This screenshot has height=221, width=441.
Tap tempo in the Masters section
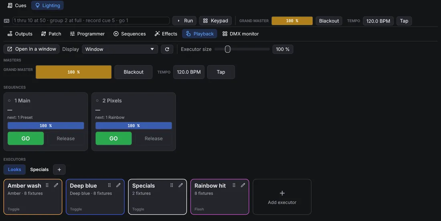[x=221, y=72]
